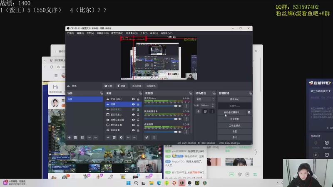Open mixer footer three-dot menu

(154, 138)
